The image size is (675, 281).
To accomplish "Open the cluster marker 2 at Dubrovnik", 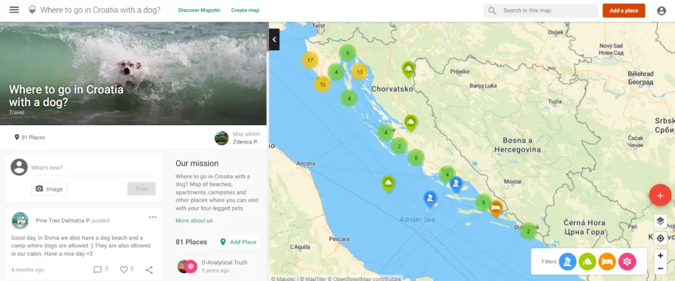I will click(528, 231).
